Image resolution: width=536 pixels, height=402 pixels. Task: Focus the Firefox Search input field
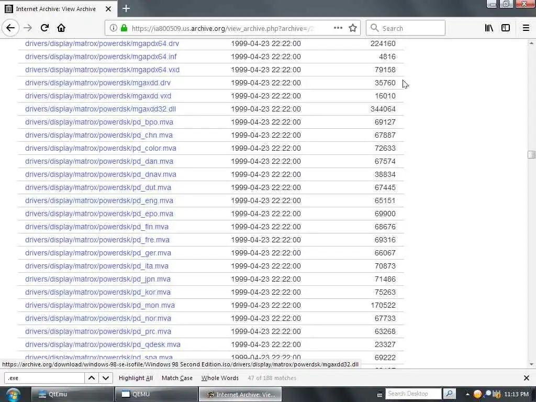(x=406, y=28)
